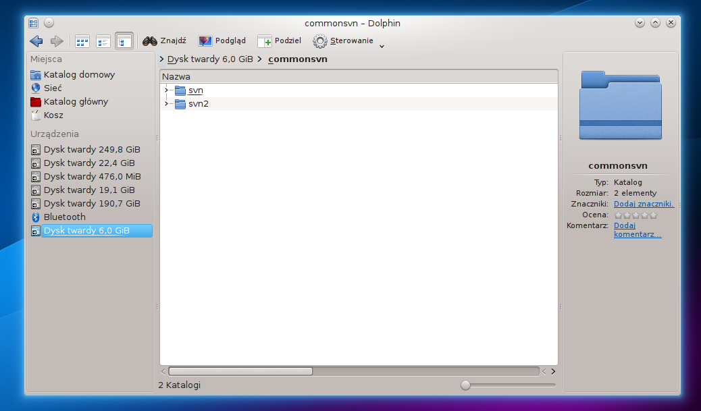Expand the svn folder tree arrow
The image size is (701, 411).
[166, 90]
